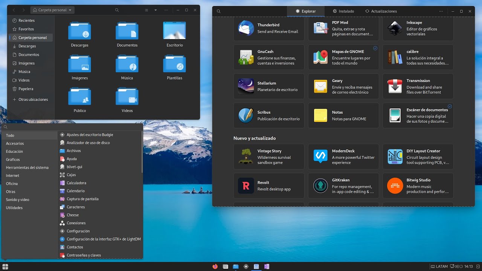Select the Internet category in app menu

click(x=29, y=175)
